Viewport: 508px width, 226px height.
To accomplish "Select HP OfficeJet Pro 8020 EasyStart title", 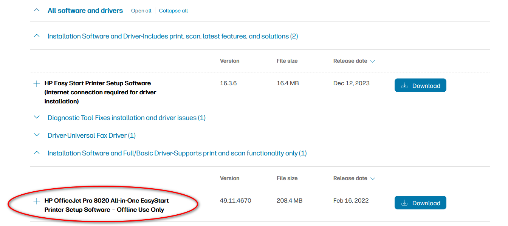I will [107, 205].
